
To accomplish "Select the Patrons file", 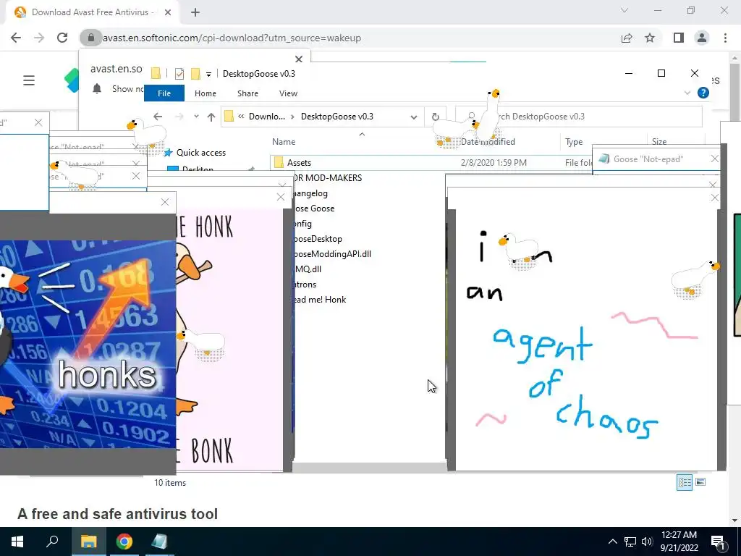I will click(x=305, y=284).
